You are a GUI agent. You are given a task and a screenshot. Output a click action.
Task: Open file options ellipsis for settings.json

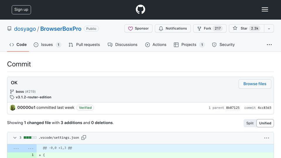click(x=266, y=138)
